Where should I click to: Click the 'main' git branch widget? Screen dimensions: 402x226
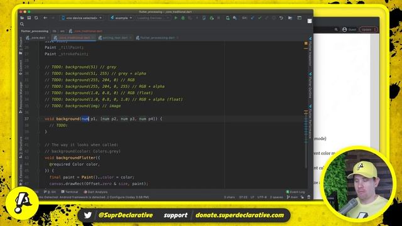coord(292,197)
